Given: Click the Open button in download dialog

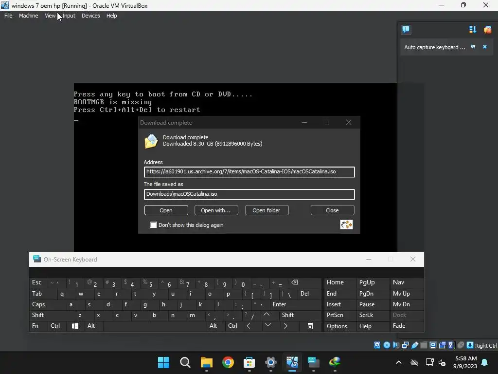Looking at the screenshot, I should coord(166,210).
